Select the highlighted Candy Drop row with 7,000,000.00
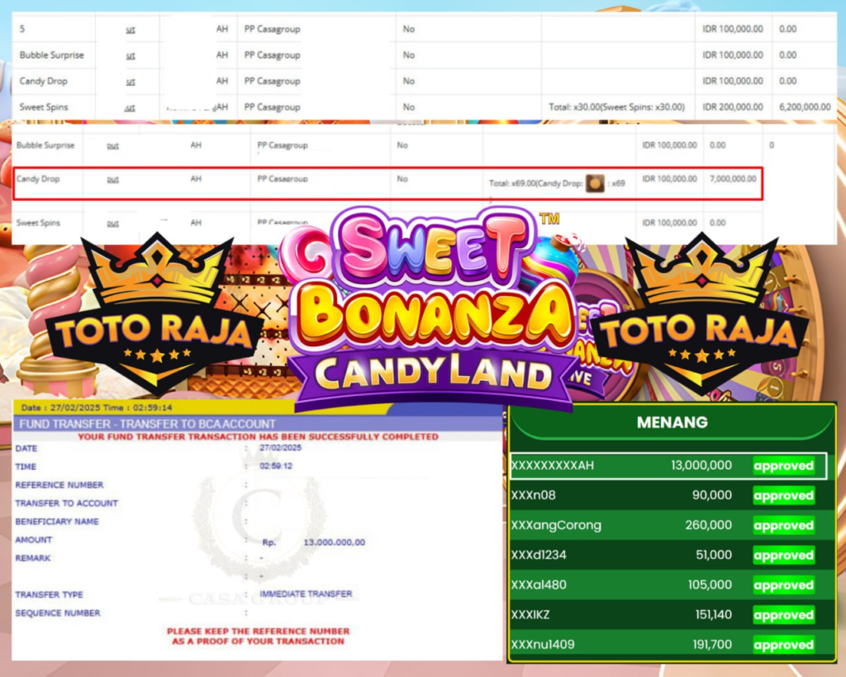This screenshot has height=677, width=846. (x=387, y=183)
